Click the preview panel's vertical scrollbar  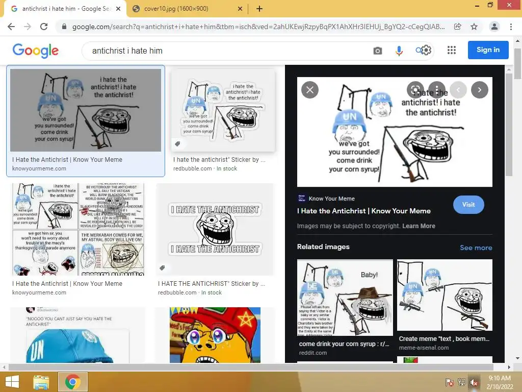(509, 125)
